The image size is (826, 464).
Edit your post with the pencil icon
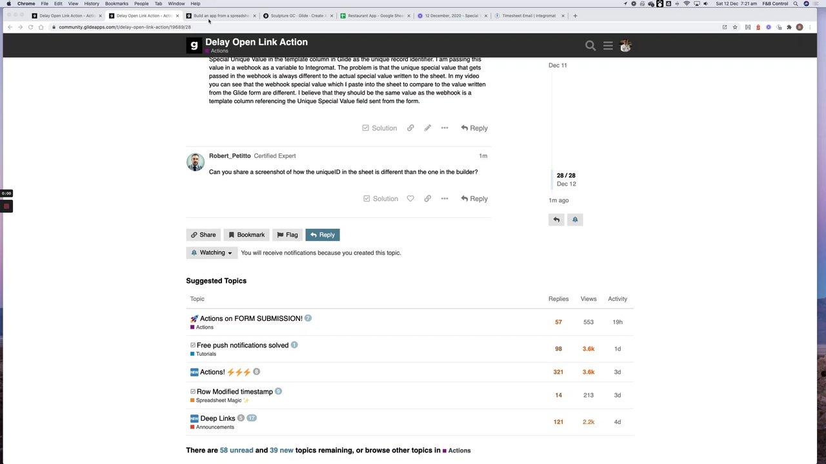pos(427,128)
